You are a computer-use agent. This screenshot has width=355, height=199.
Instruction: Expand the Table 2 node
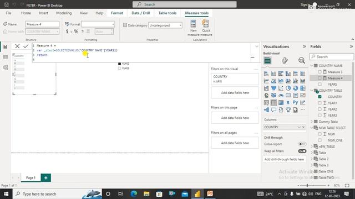[x=312, y=159]
